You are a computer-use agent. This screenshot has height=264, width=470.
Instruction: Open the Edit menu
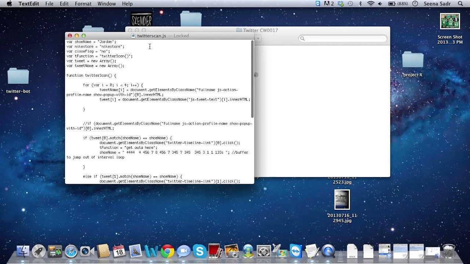[x=64, y=4]
